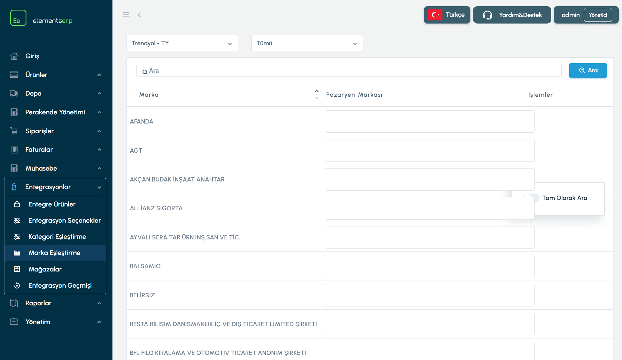
Task: Toggle the Tam Olarak Ara switch
Action: (536, 197)
